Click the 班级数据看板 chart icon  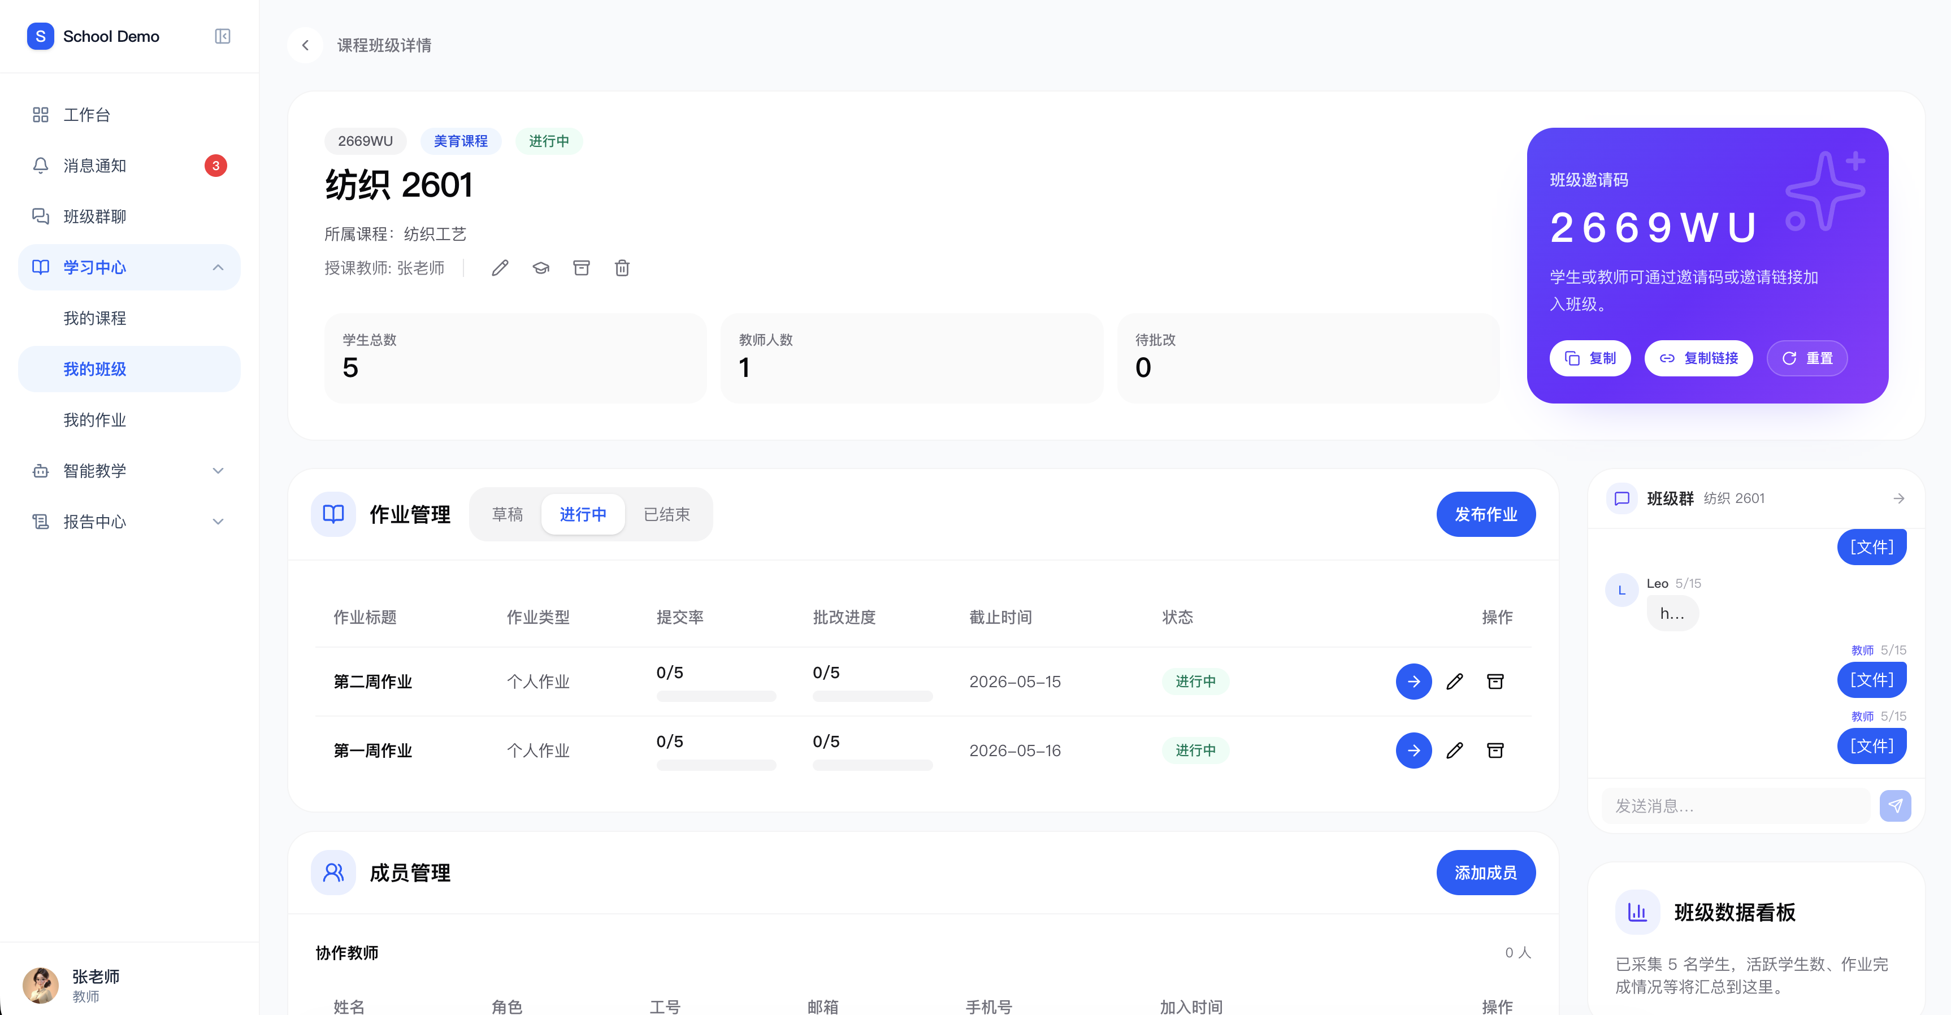tap(1637, 912)
